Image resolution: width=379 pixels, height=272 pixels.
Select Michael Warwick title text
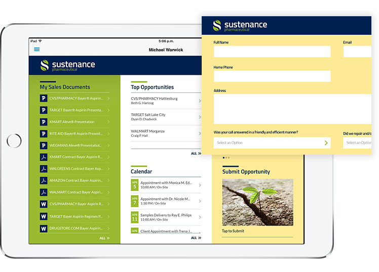point(166,50)
